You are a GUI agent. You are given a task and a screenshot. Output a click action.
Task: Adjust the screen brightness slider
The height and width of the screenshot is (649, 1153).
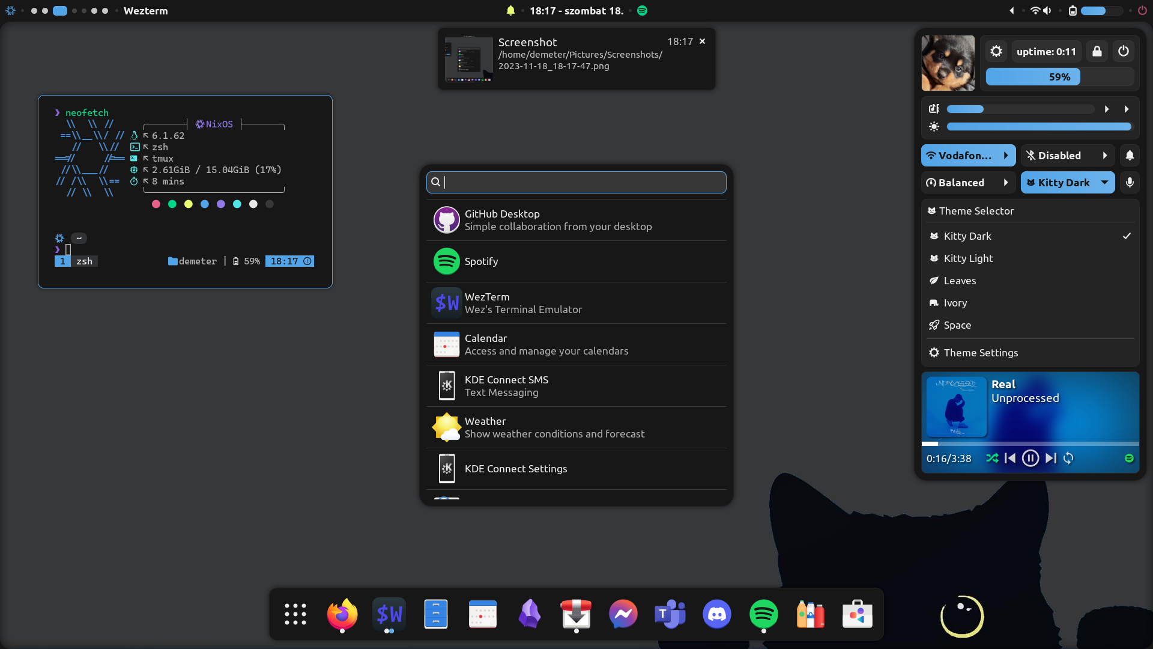(x=1039, y=127)
